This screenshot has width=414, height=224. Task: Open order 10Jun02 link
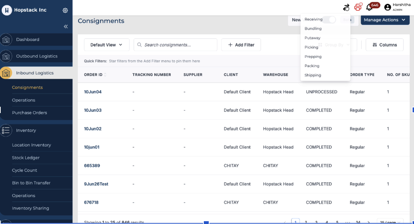[93, 129]
